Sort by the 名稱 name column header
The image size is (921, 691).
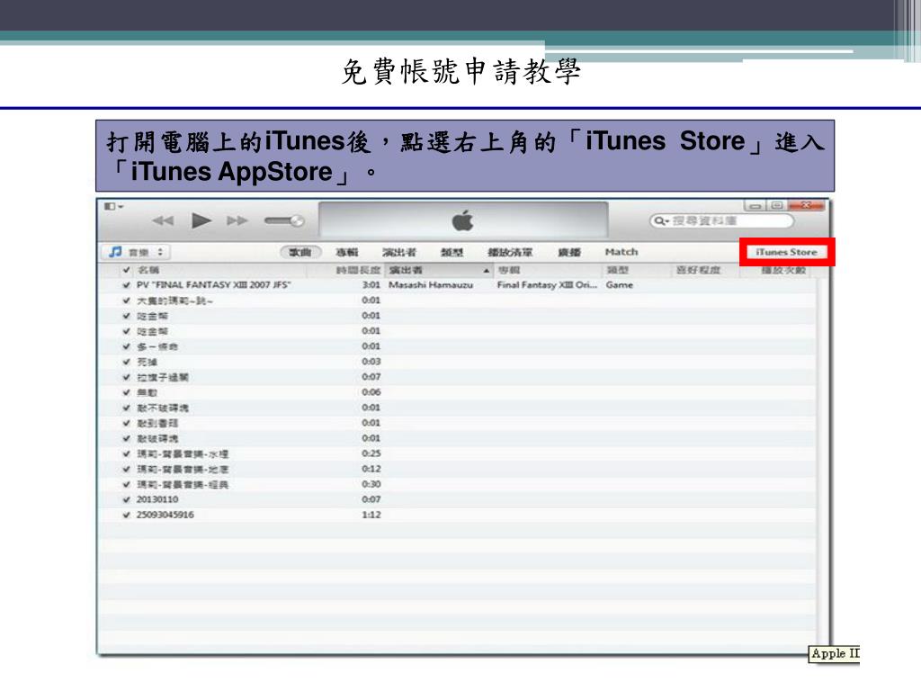[x=148, y=270]
